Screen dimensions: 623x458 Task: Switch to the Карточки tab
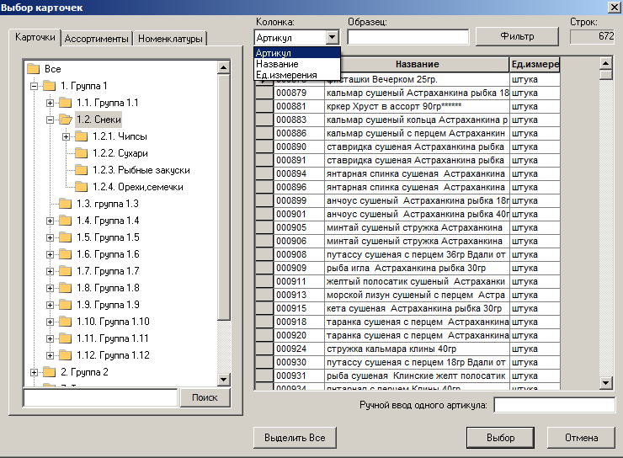coord(35,37)
